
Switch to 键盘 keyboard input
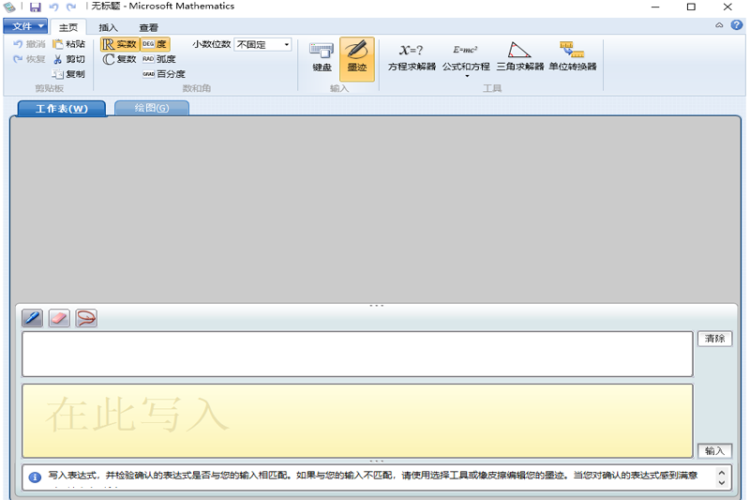(x=322, y=58)
